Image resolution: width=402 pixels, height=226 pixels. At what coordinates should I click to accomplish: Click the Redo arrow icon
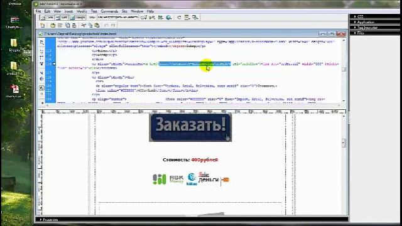pyautogui.click(x=113, y=25)
